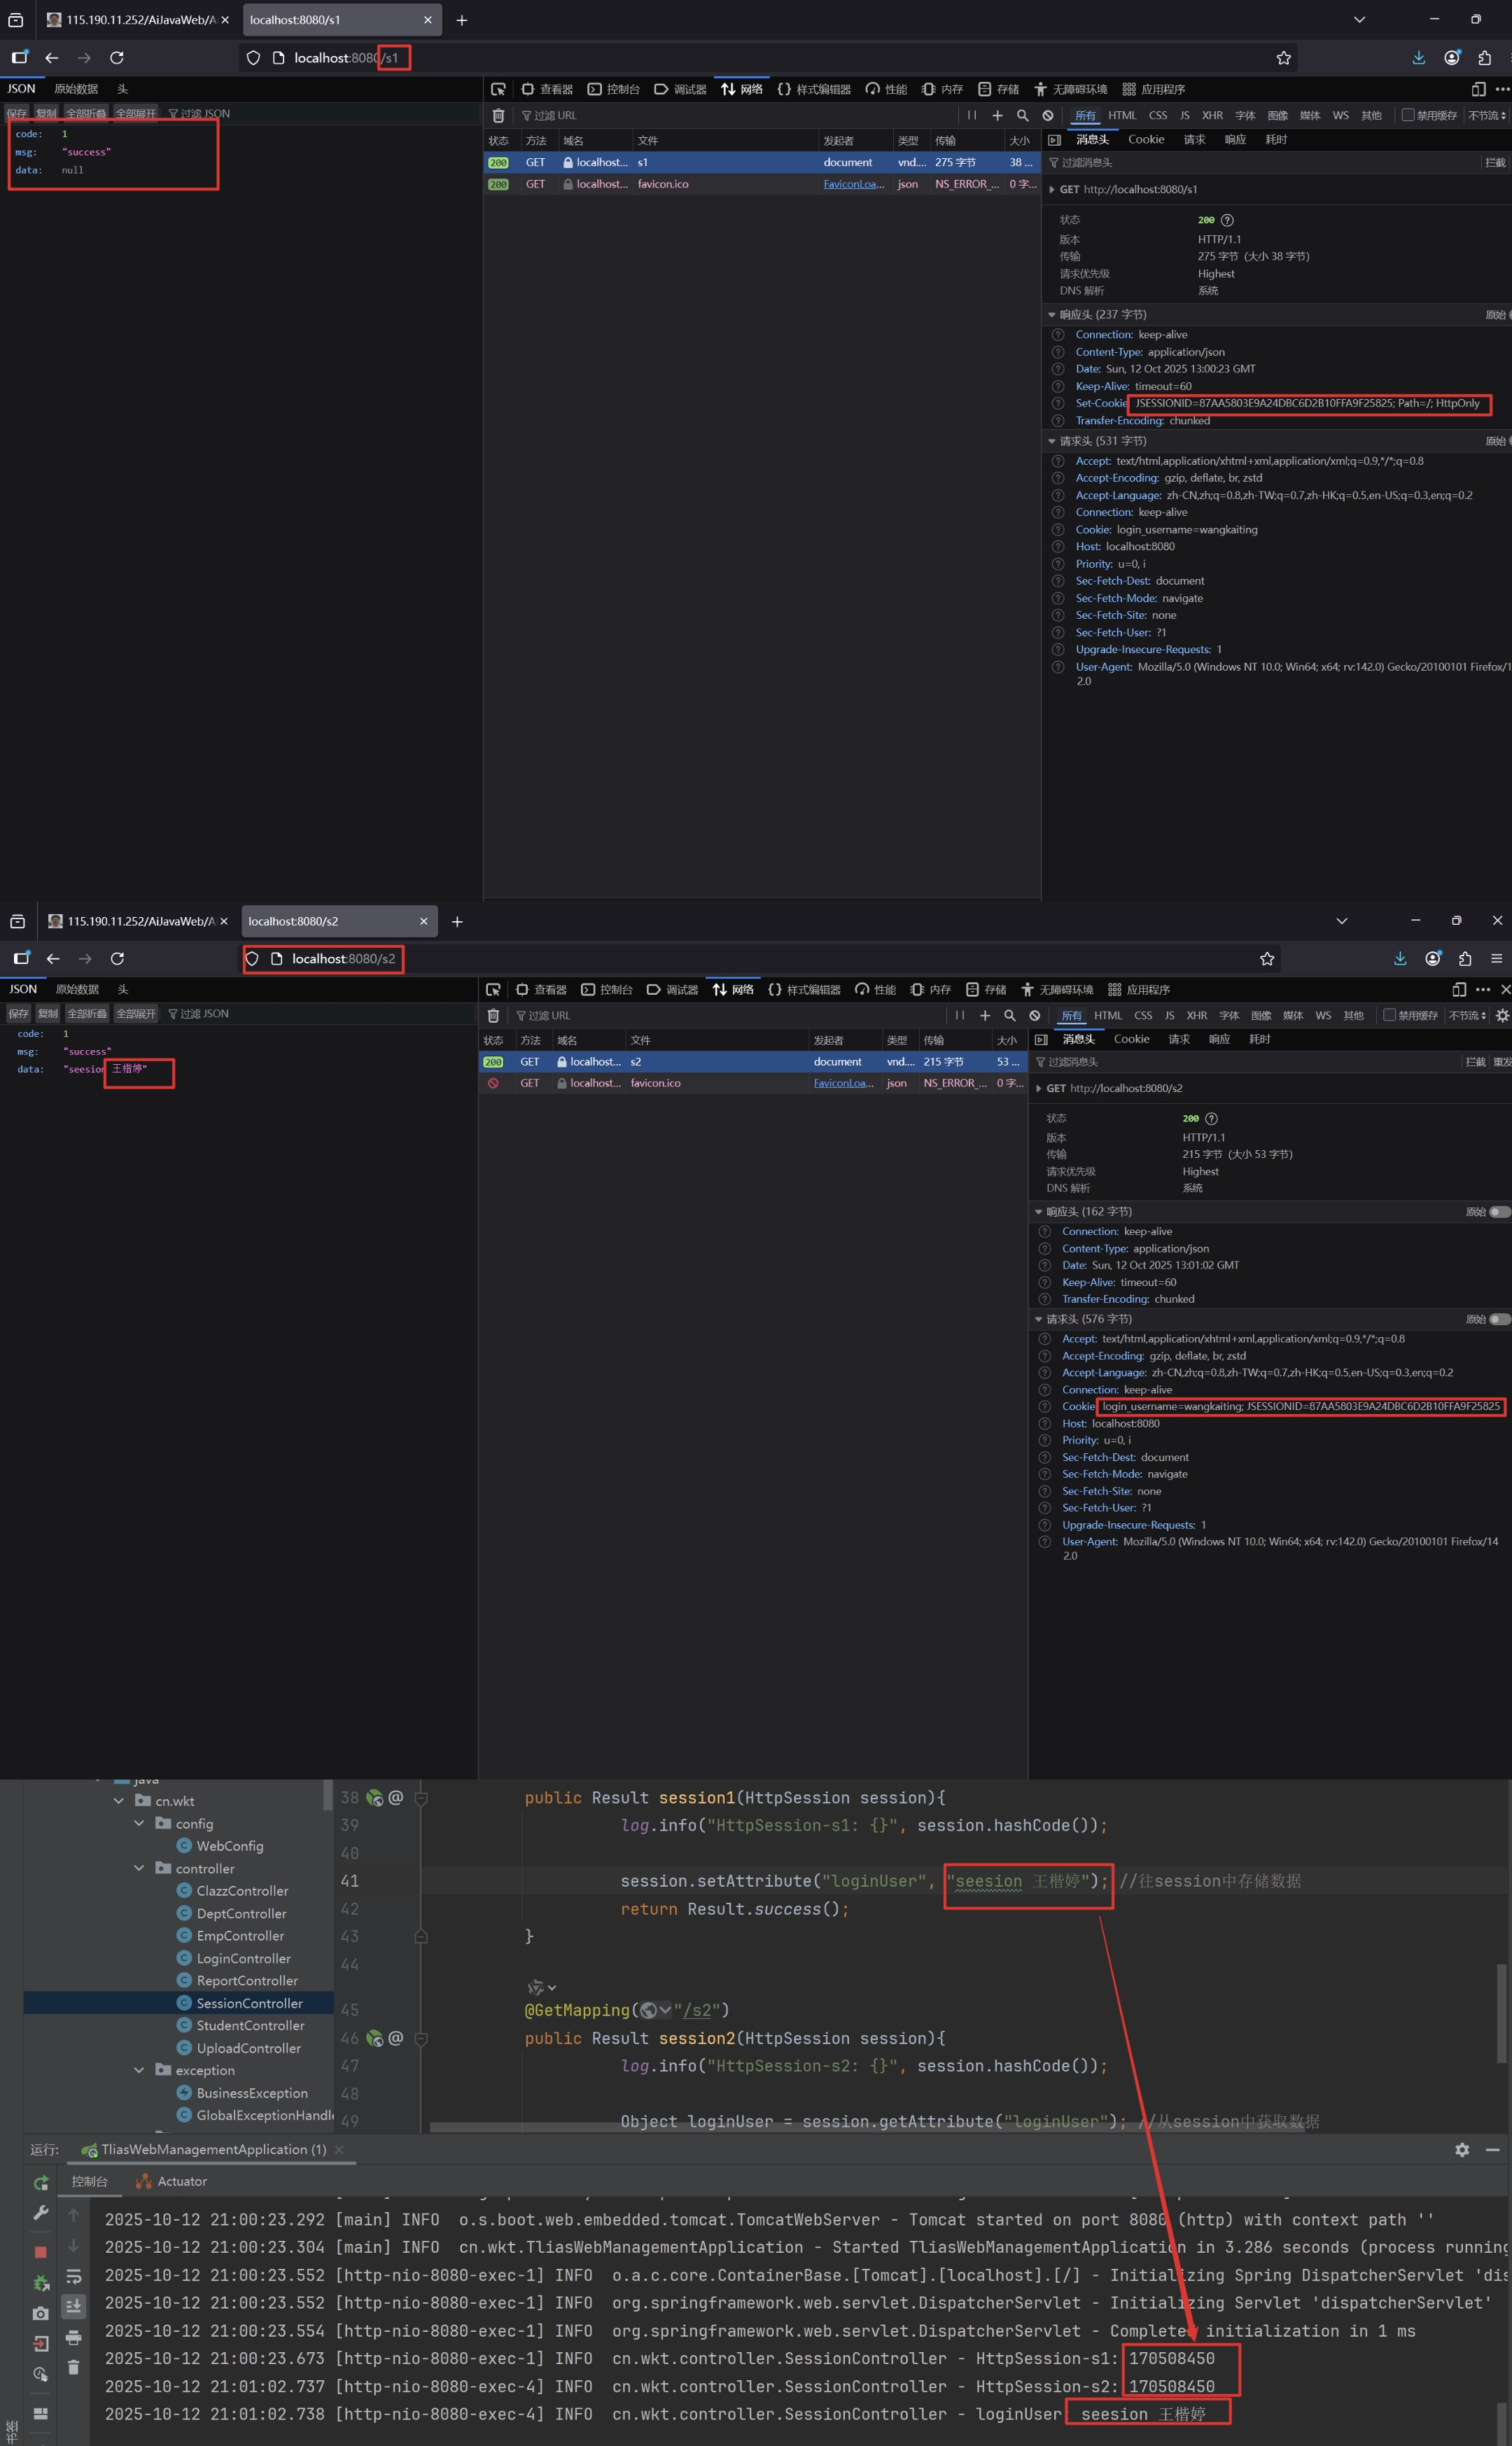Image resolution: width=1512 pixels, height=2446 pixels.
Task: Enable 禁用缓存 checkbox in the s1 network panel
Action: click(x=1408, y=115)
